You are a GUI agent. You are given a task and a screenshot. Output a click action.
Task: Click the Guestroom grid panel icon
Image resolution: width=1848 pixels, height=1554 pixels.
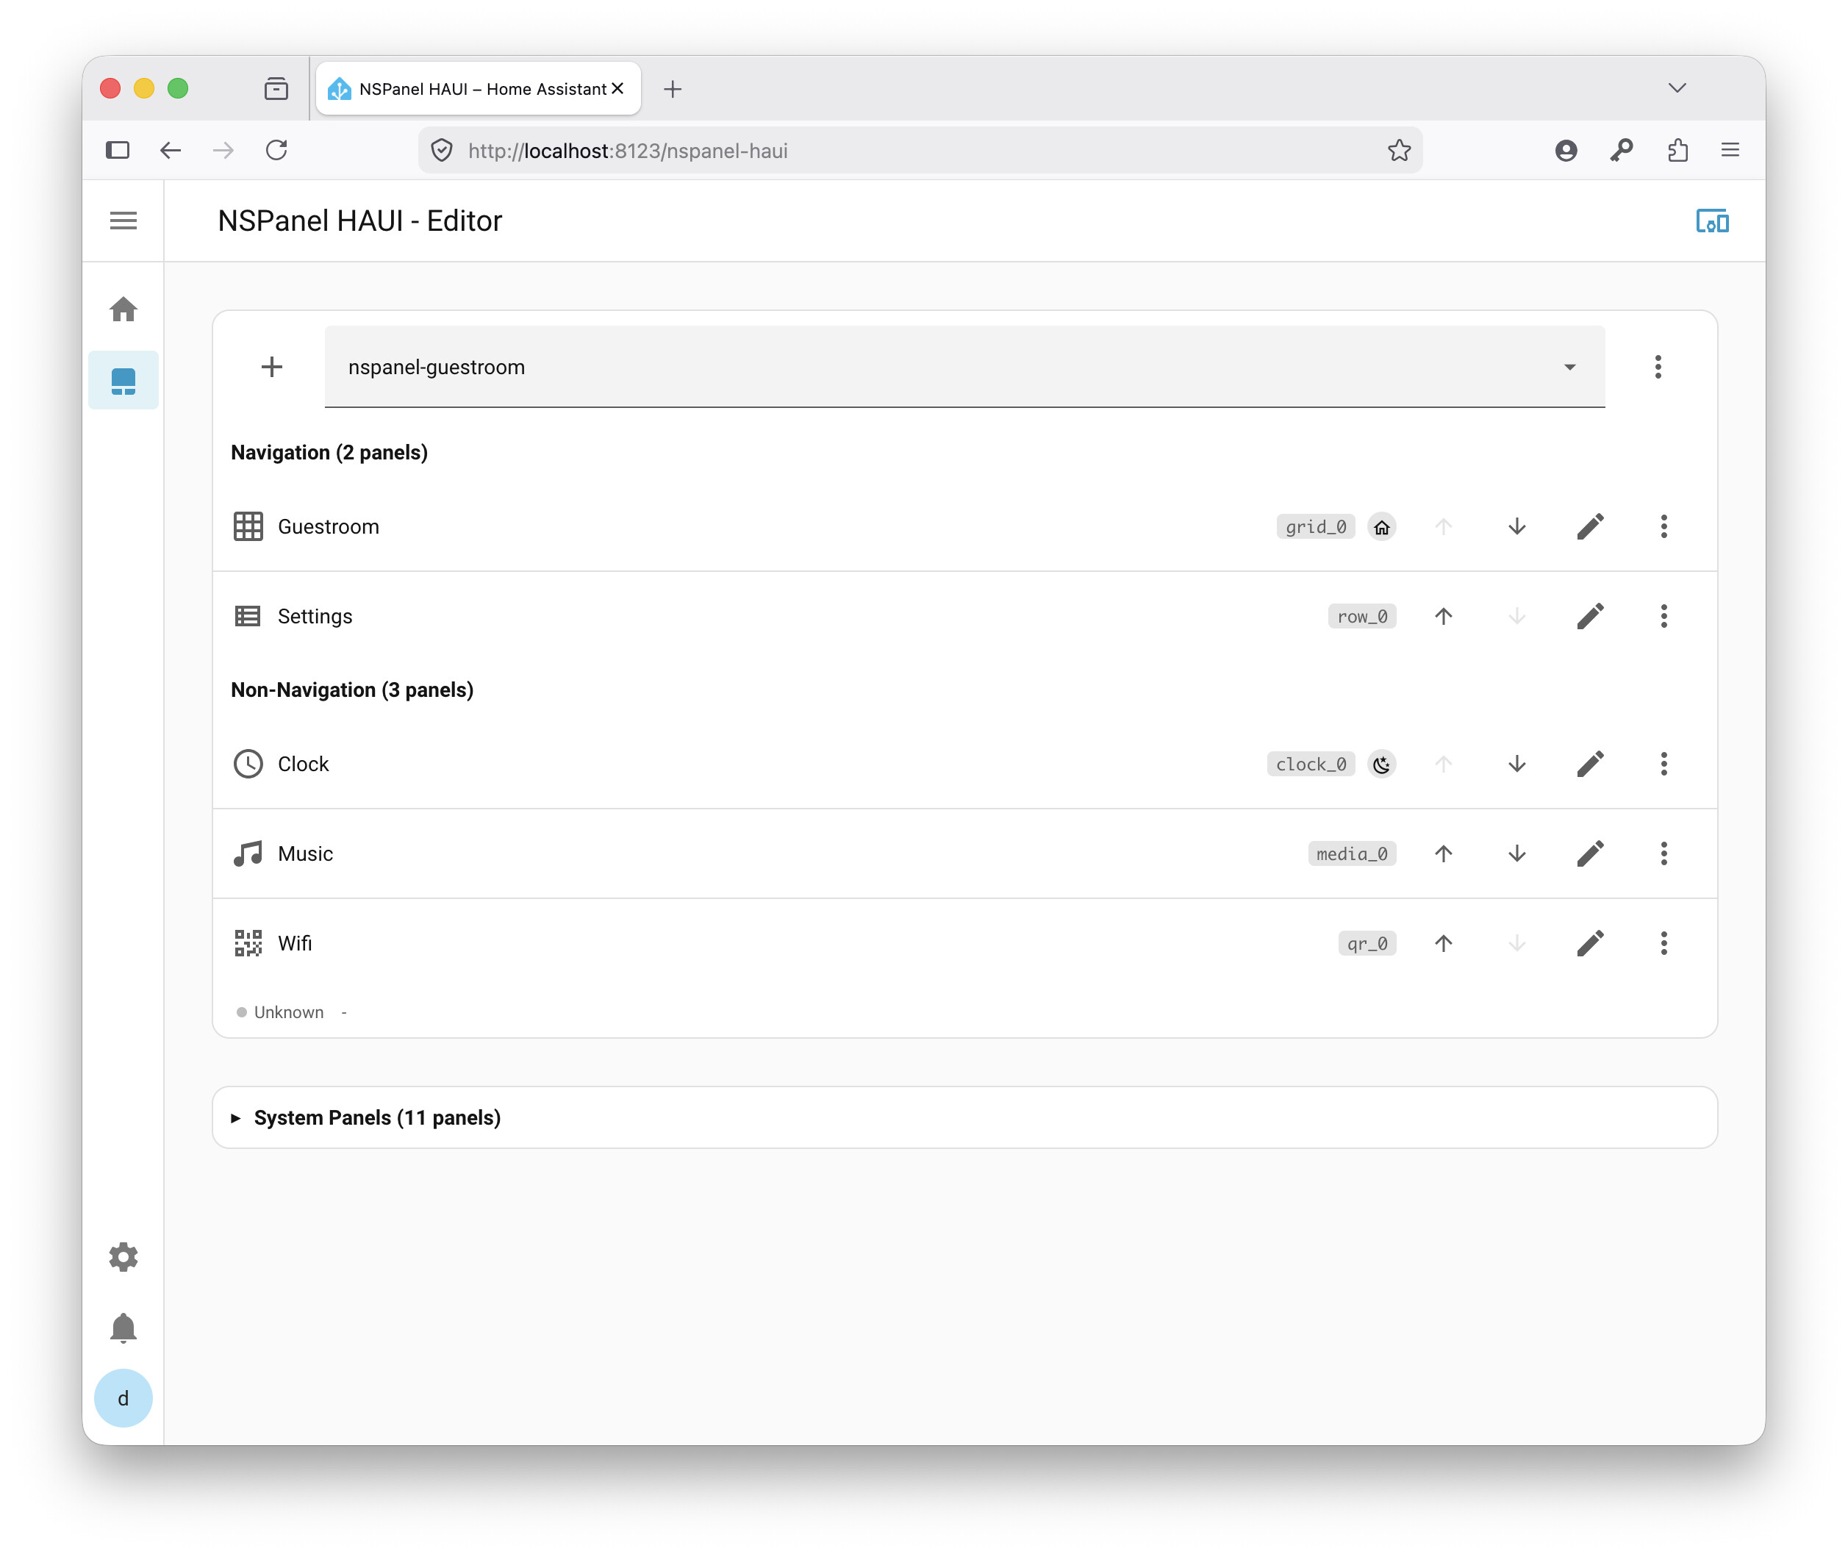tap(248, 527)
